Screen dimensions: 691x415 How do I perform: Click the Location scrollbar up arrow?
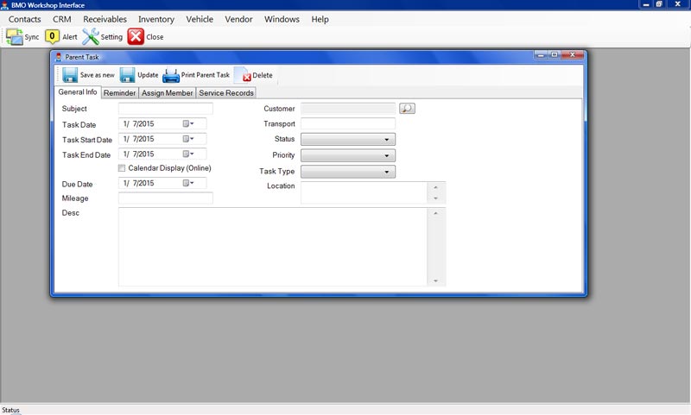click(436, 187)
